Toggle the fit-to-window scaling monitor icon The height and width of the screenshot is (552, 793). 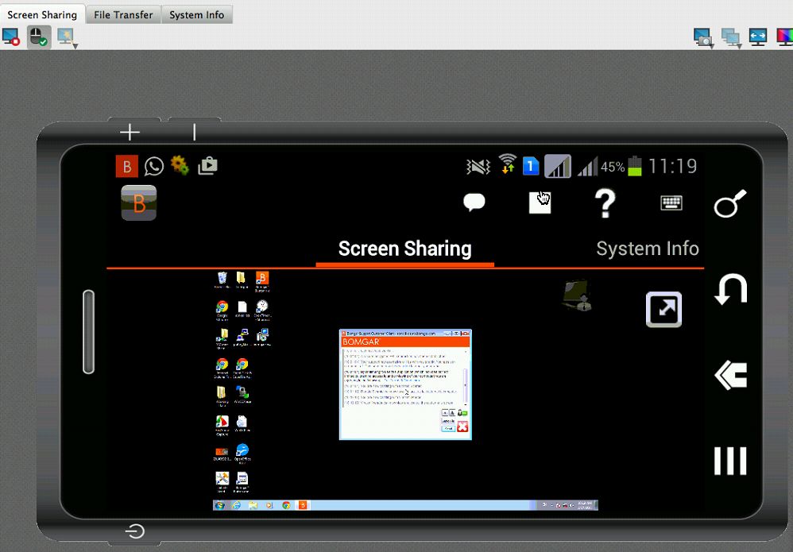(x=757, y=37)
